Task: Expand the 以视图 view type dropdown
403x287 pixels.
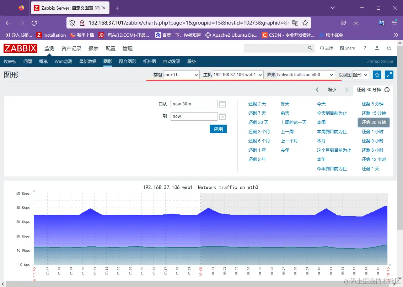Action: tap(361, 75)
